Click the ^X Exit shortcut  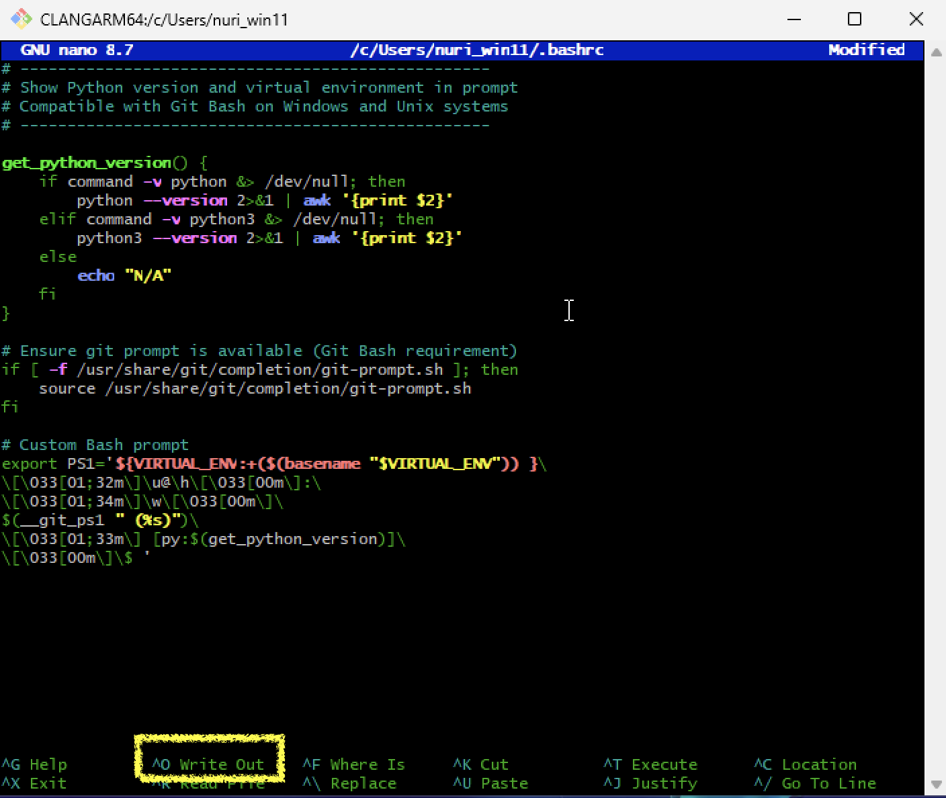pos(34,783)
